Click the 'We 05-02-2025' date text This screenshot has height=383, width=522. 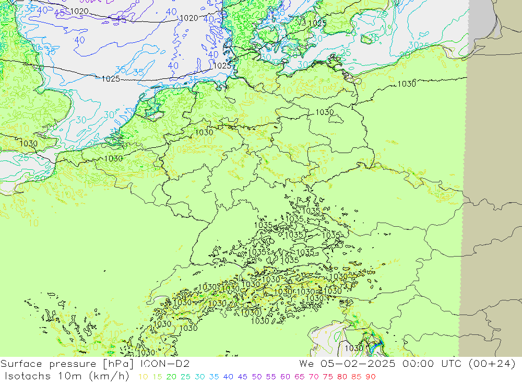[347, 364]
